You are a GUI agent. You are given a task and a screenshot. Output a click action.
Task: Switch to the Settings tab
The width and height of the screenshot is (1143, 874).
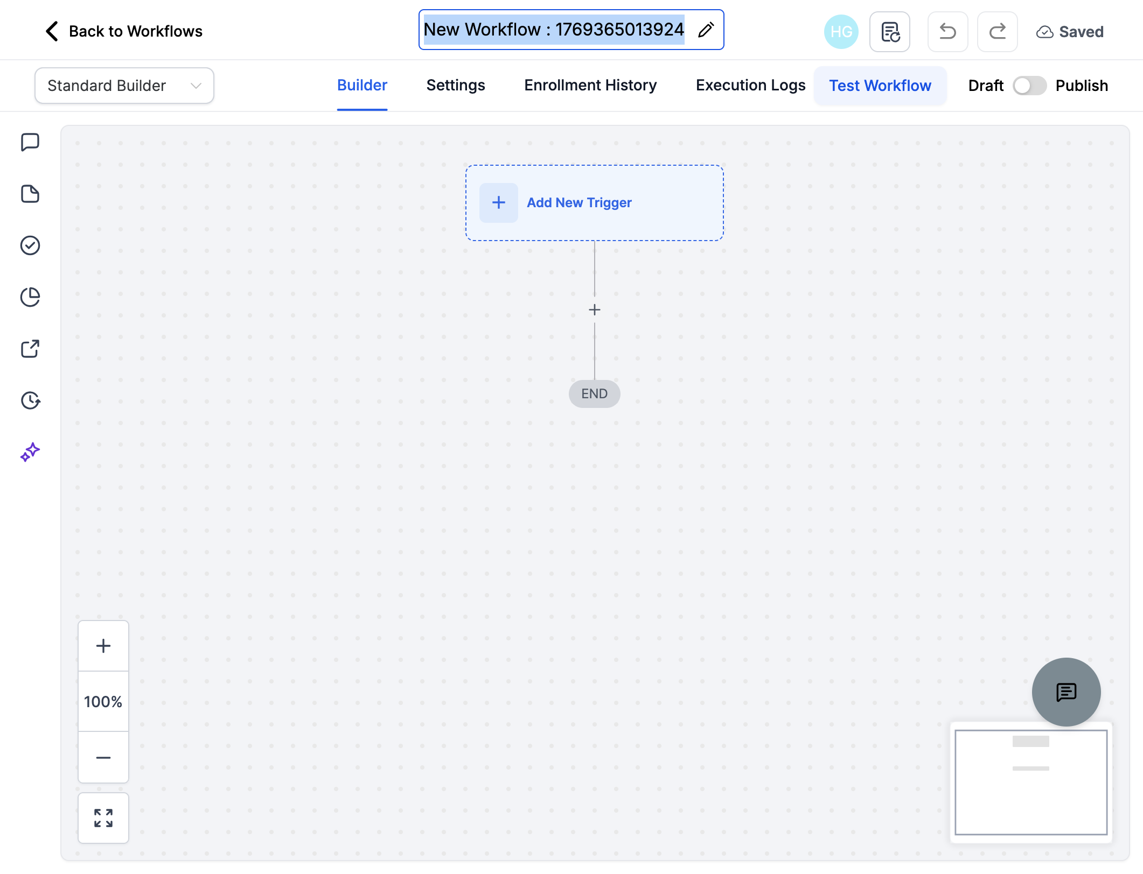pyautogui.click(x=456, y=86)
